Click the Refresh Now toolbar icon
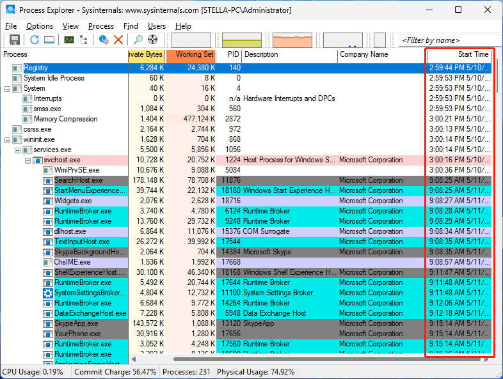The image size is (503, 379). point(35,40)
